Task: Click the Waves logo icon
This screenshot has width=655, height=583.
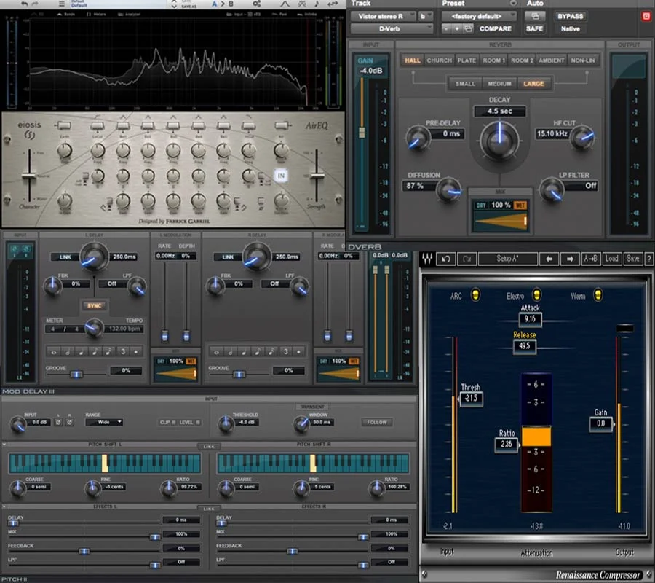Action: tap(428, 259)
